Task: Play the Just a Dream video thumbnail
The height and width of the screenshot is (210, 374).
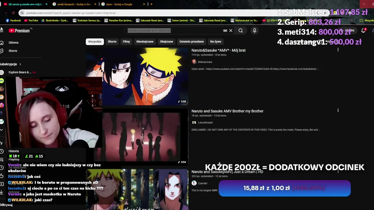Action: point(137,190)
